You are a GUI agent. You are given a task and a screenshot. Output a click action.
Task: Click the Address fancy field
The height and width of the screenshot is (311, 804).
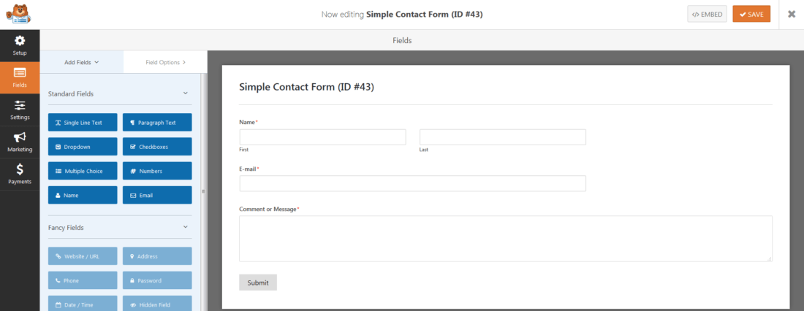coord(157,256)
